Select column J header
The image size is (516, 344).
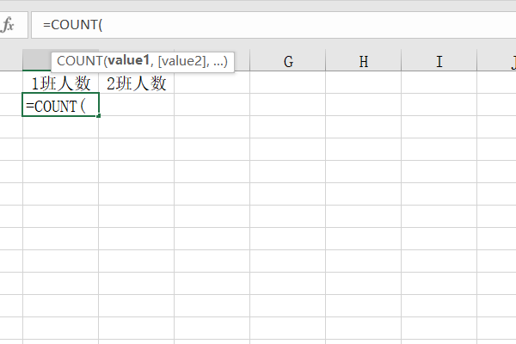coord(499,61)
